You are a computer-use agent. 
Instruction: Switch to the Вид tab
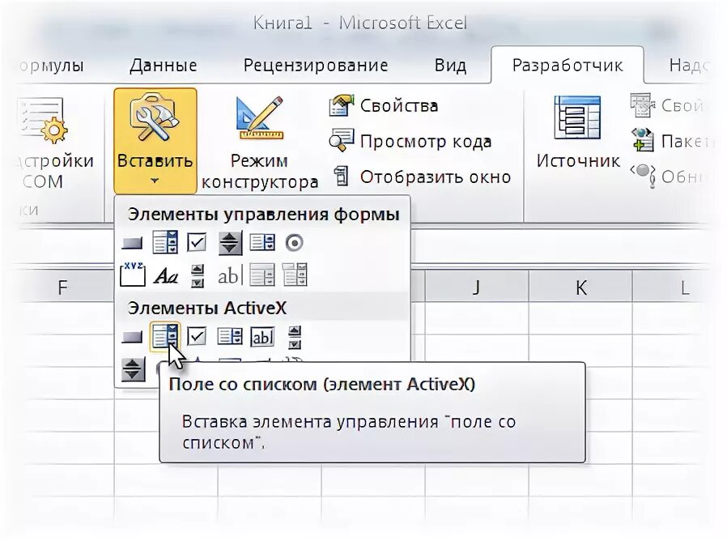pyautogui.click(x=450, y=66)
